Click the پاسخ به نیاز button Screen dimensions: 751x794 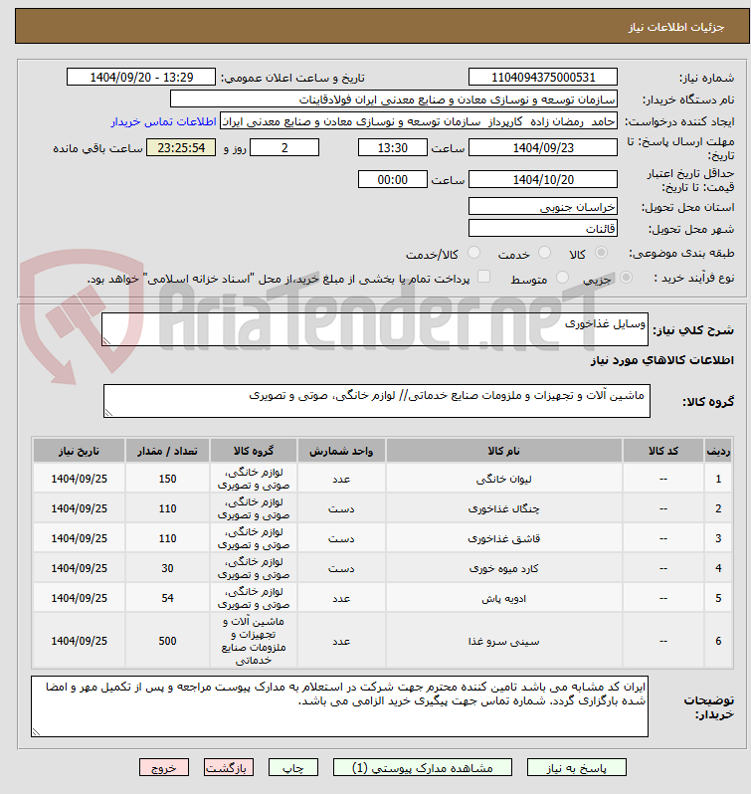pyautogui.click(x=576, y=768)
